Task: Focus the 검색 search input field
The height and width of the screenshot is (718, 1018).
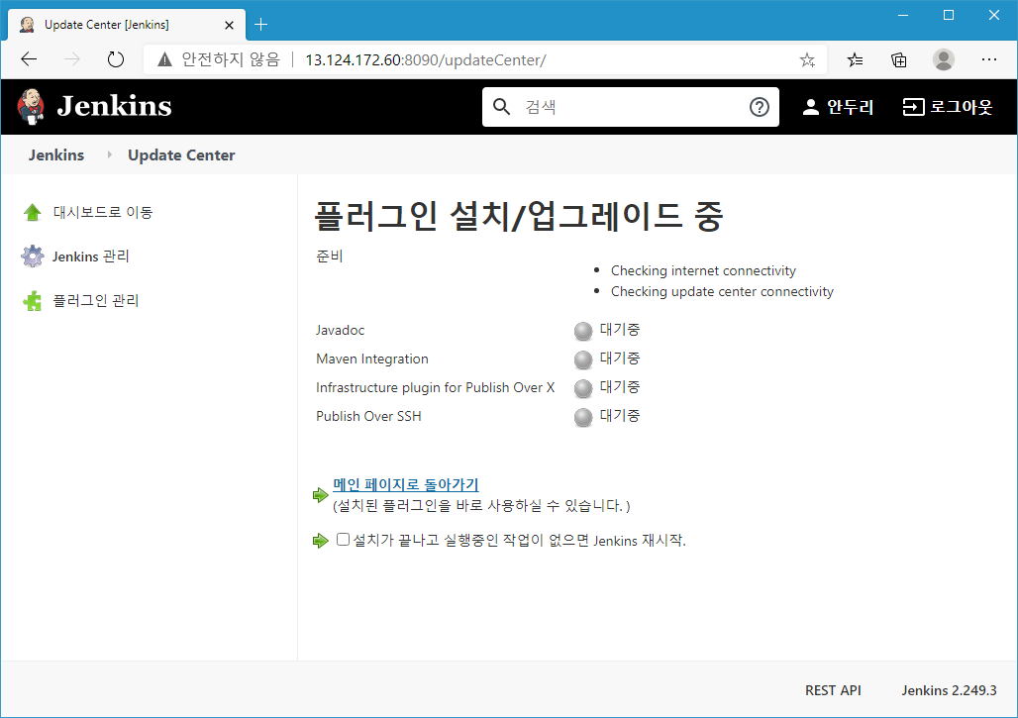Action: [630, 107]
